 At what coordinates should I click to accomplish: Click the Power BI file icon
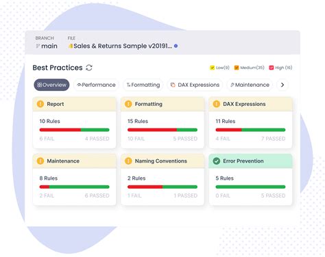click(x=71, y=46)
